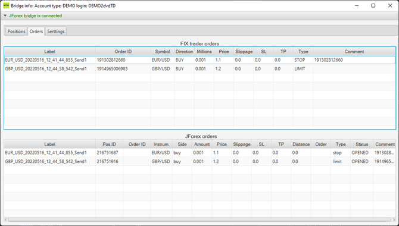Click the Symbol header in FIX orders
The image size is (399, 226).
(x=163, y=52)
